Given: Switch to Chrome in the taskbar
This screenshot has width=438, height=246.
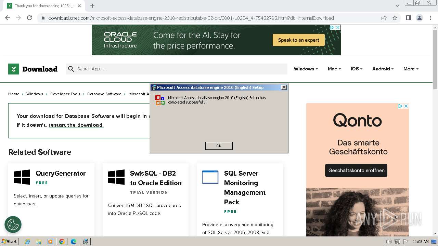Looking at the screenshot, I should pos(62,242).
